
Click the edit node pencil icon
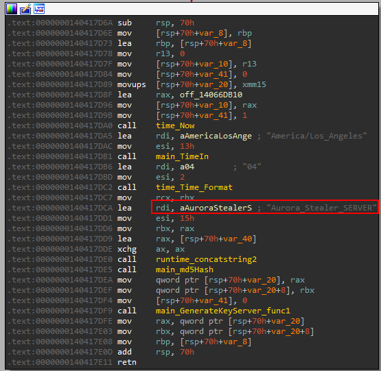[25, 9]
